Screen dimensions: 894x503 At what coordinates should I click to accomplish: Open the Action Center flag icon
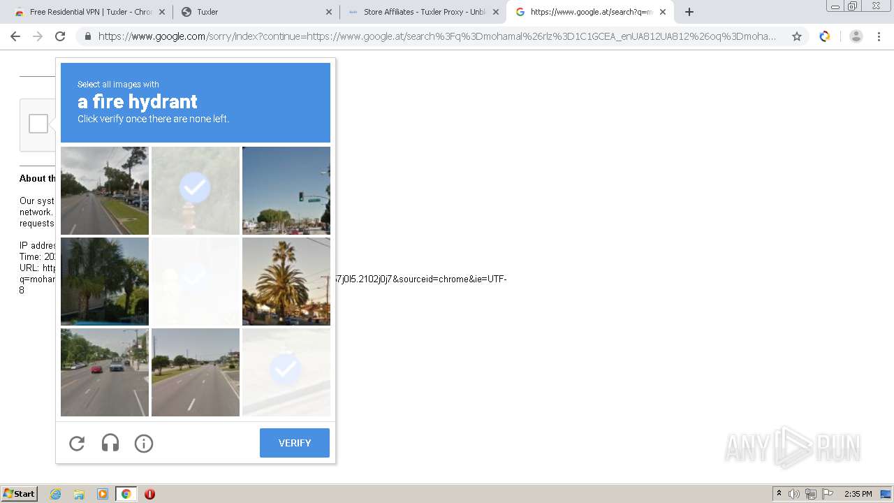(828, 494)
